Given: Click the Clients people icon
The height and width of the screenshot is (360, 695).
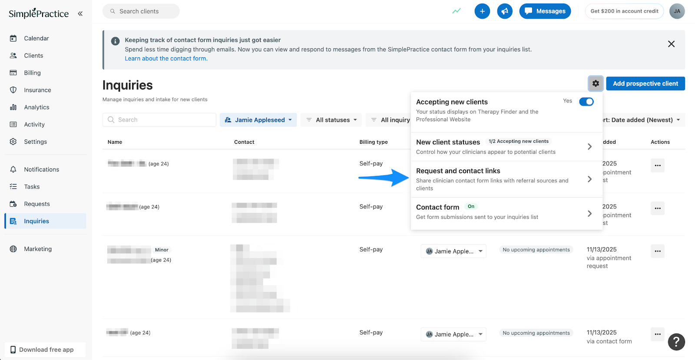Looking at the screenshot, I should (x=13, y=56).
